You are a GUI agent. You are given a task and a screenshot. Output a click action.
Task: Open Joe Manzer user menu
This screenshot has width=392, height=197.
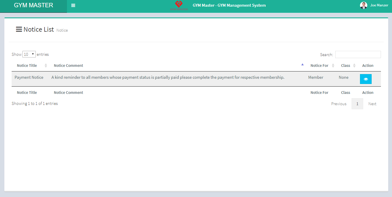tap(379, 5)
